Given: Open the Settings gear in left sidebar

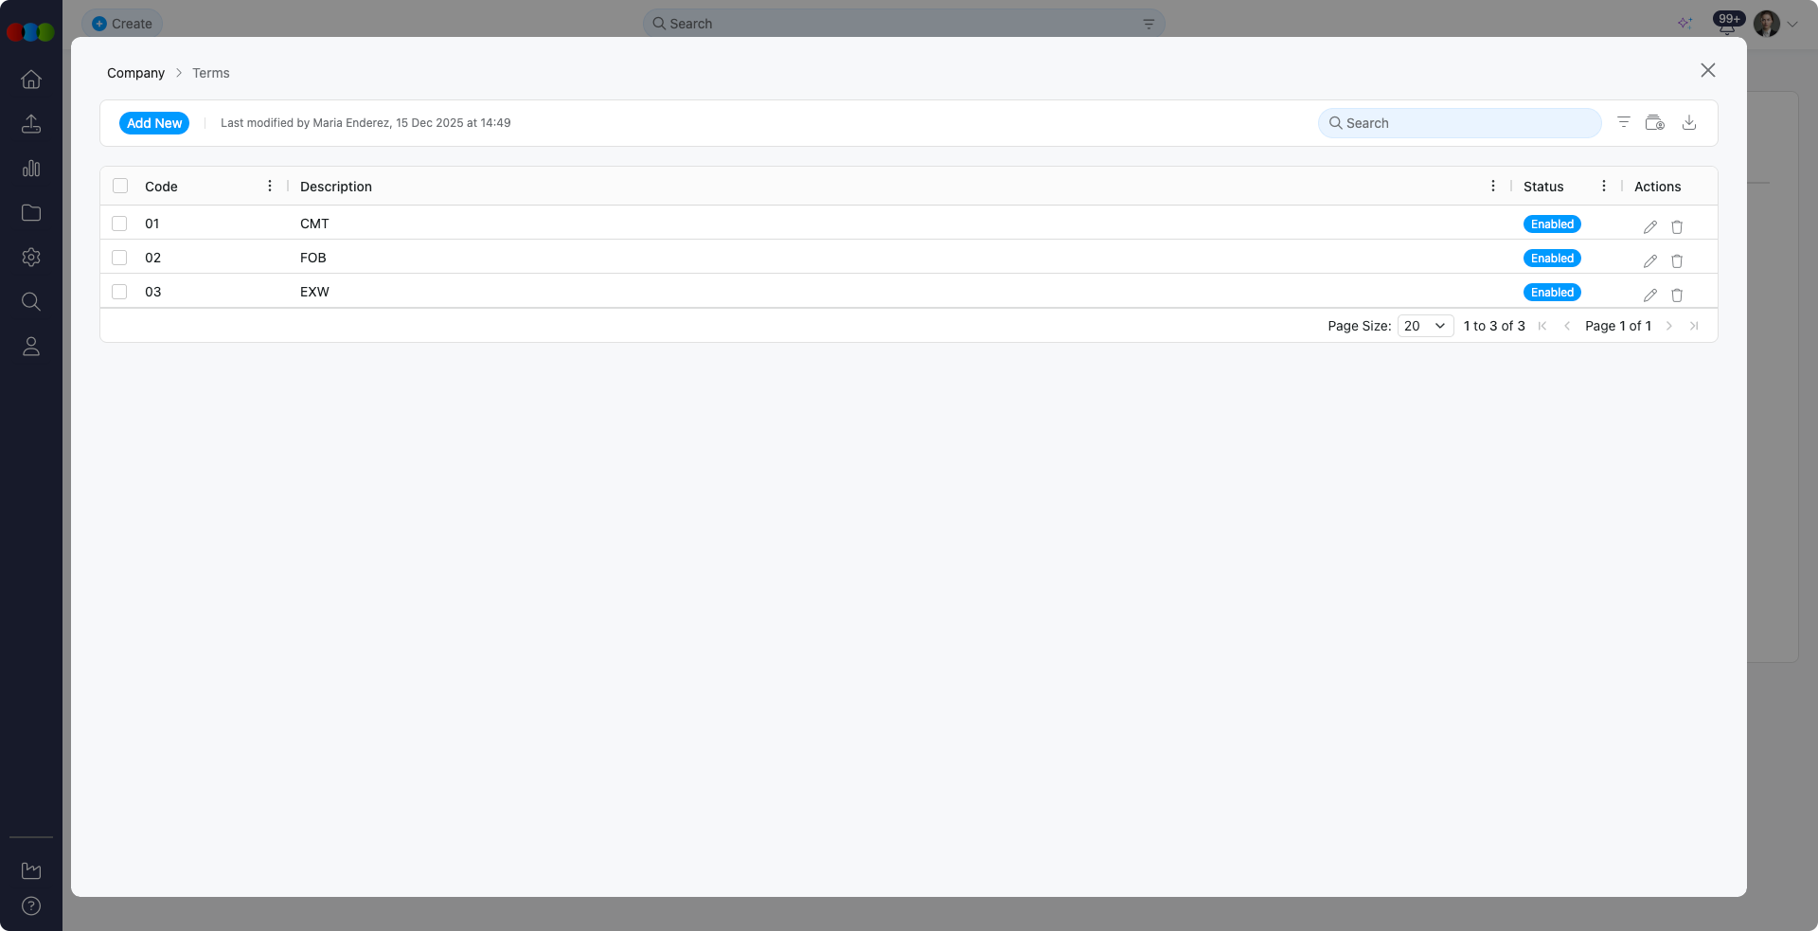Looking at the screenshot, I should (31, 257).
